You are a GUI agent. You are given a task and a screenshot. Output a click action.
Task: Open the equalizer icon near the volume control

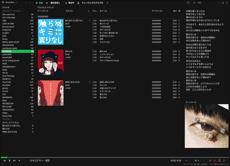click(x=210, y=160)
